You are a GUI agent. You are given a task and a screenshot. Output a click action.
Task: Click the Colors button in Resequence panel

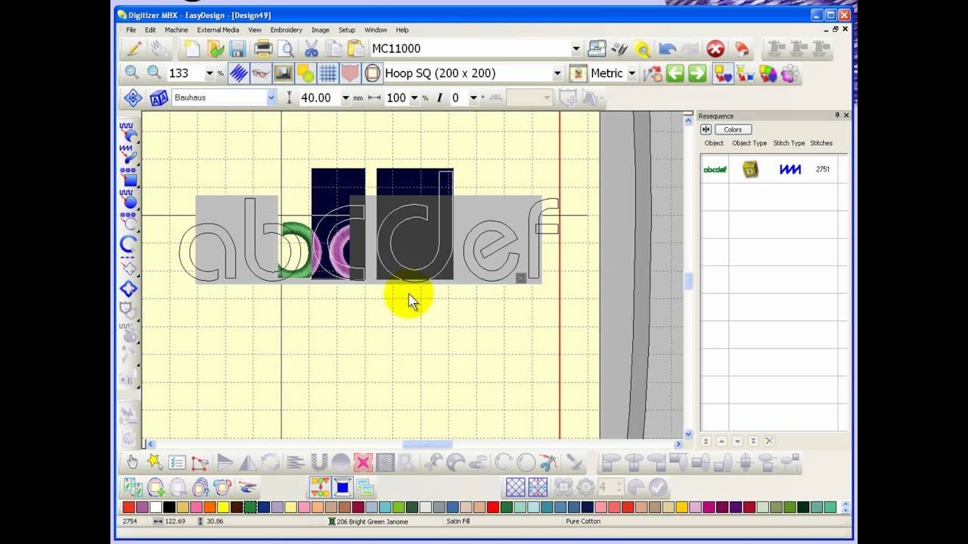[x=733, y=130]
